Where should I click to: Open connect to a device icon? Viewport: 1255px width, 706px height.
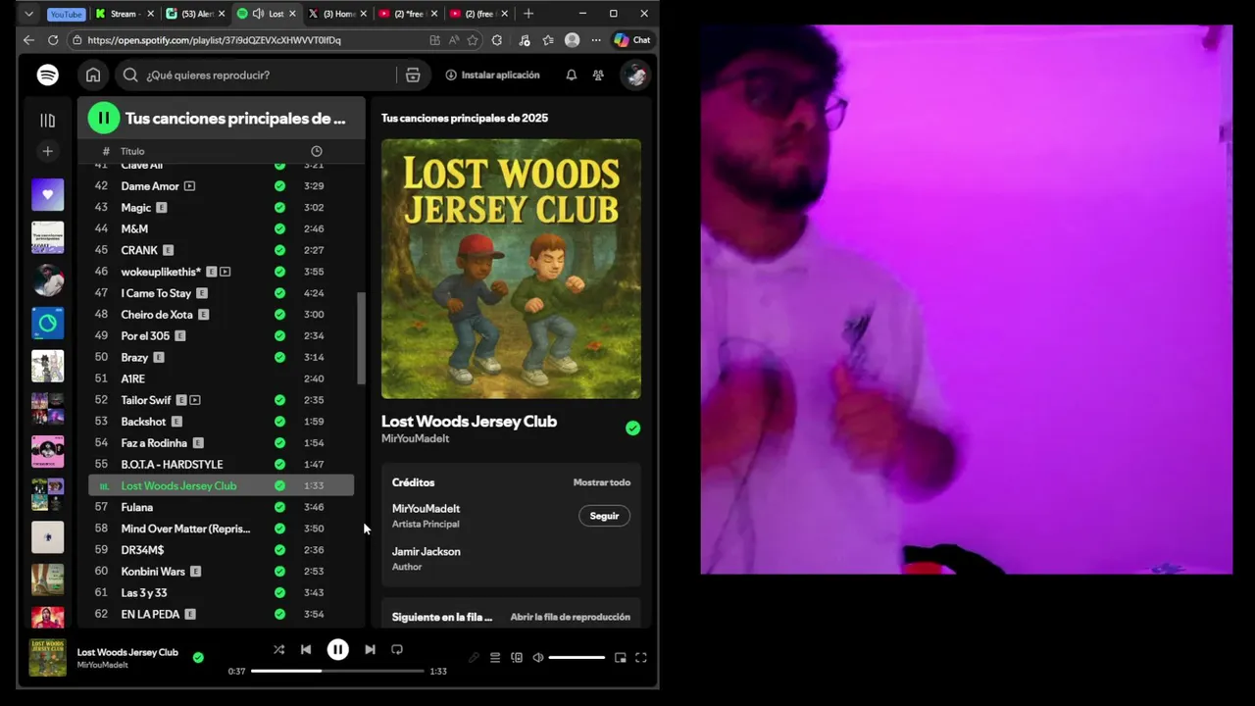coord(517,658)
